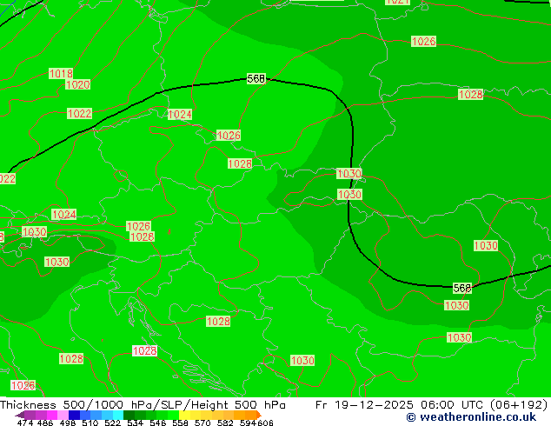Click legend value 606
This screenshot has width=551, height=426.
[264, 423]
